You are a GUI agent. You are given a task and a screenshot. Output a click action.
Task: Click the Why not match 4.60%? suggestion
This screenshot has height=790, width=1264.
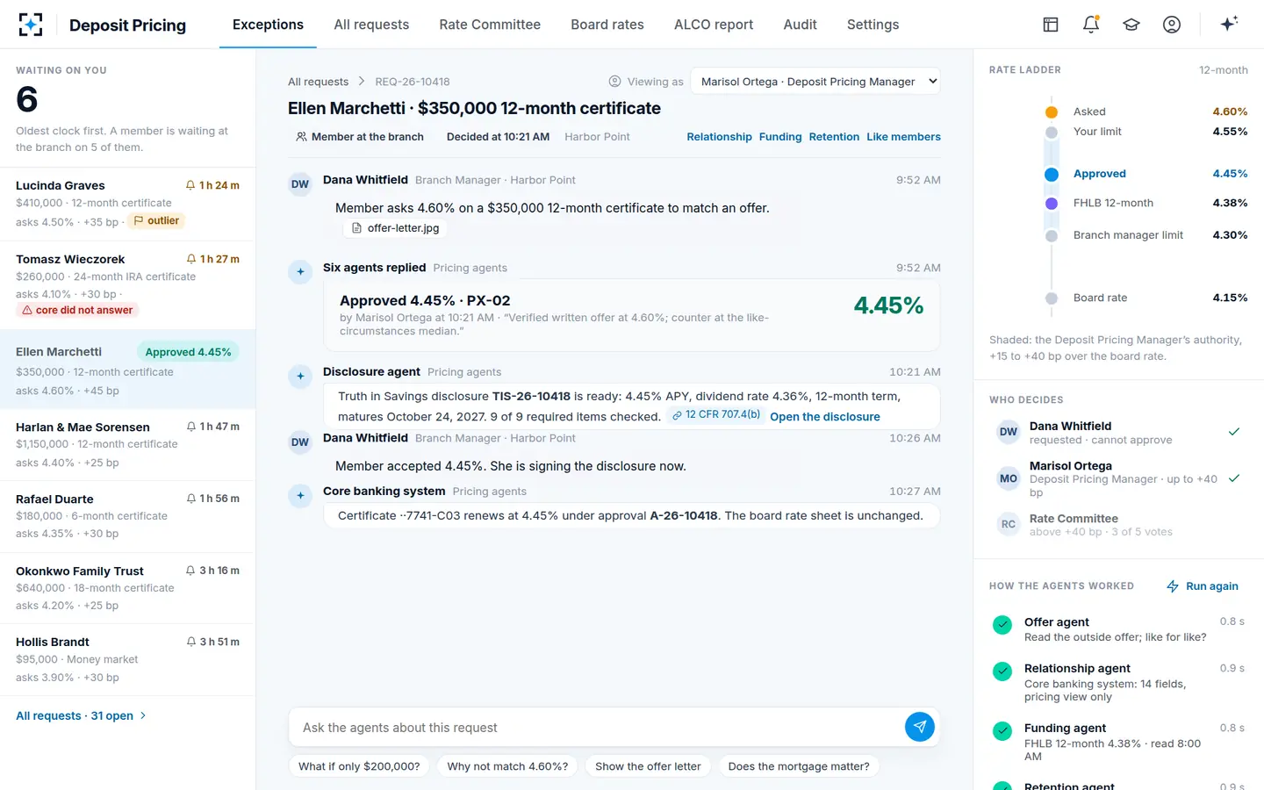(507, 766)
